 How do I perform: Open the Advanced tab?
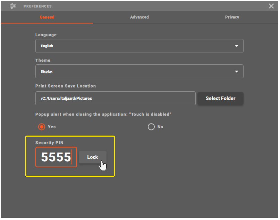(139, 17)
